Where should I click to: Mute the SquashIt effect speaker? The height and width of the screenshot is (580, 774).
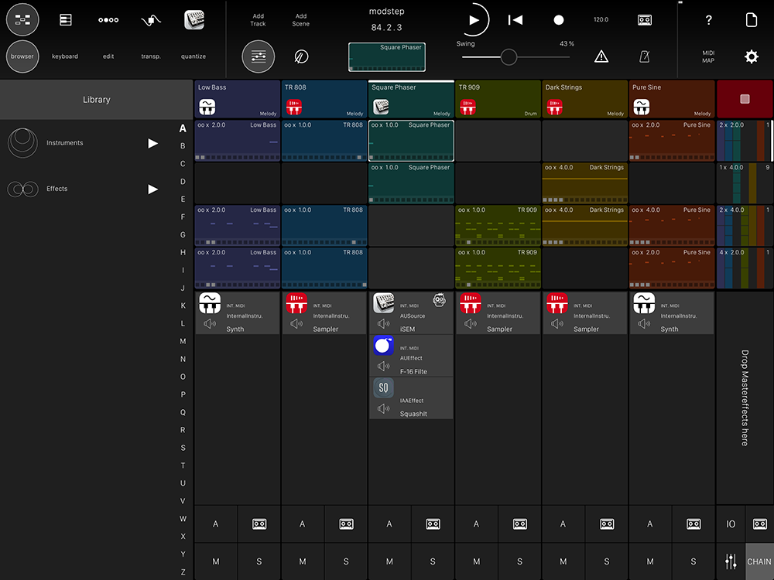(383, 408)
